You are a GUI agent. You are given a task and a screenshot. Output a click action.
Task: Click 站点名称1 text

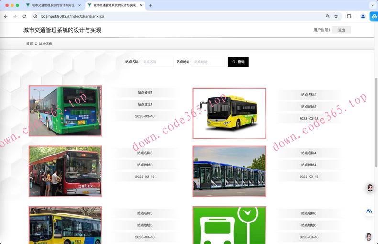[x=145, y=92]
